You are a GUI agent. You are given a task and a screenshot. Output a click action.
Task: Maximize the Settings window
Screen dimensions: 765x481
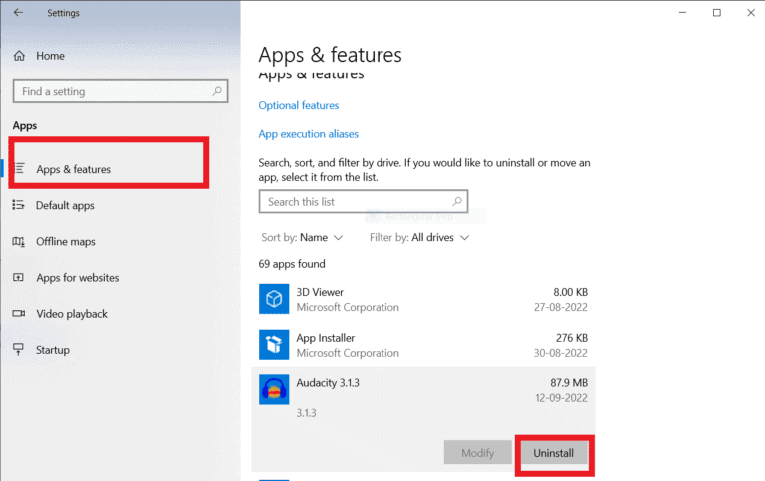pyautogui.click(x=716, y=13)
